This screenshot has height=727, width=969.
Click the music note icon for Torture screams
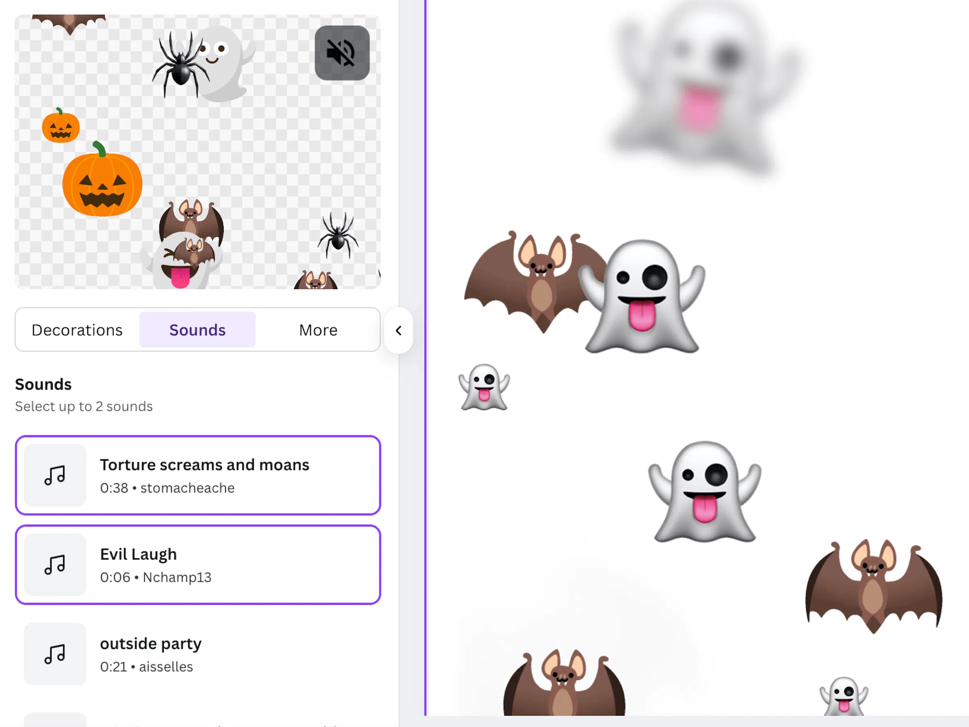pos(55,475)
